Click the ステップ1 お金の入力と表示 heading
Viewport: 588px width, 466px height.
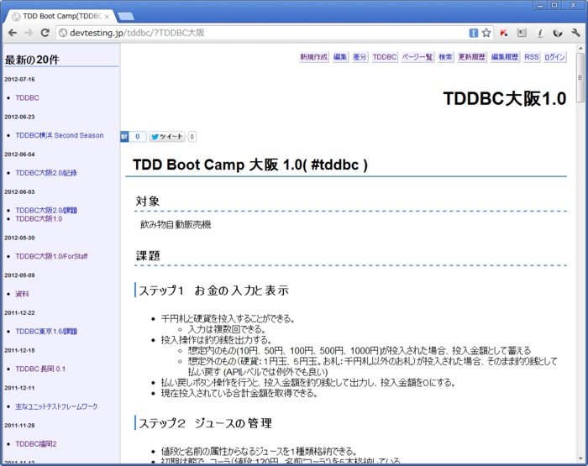tap(213, 291)
